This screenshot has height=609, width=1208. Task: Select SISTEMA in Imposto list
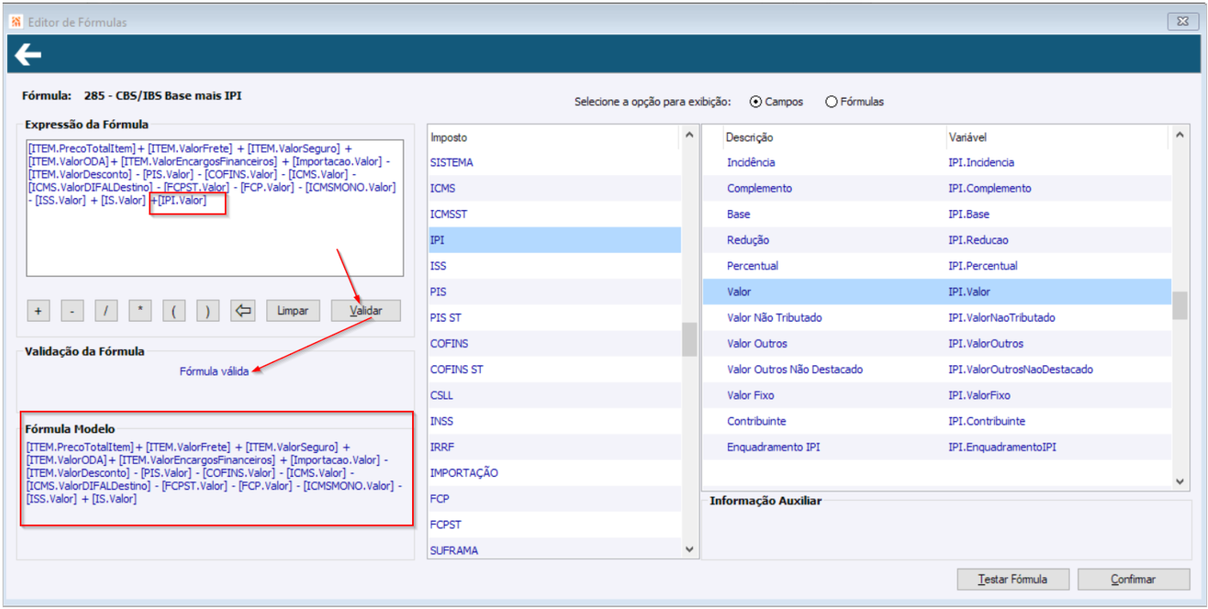pyautogui.click(x=555, y=162)
